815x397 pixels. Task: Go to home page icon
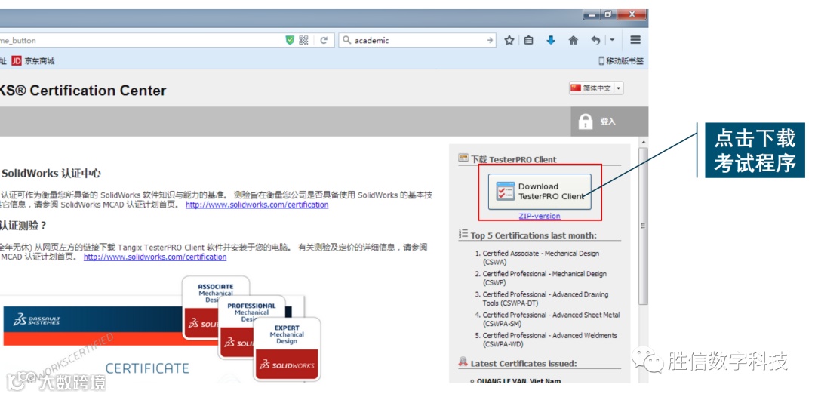pyautogui.click(x=574, y=40)
